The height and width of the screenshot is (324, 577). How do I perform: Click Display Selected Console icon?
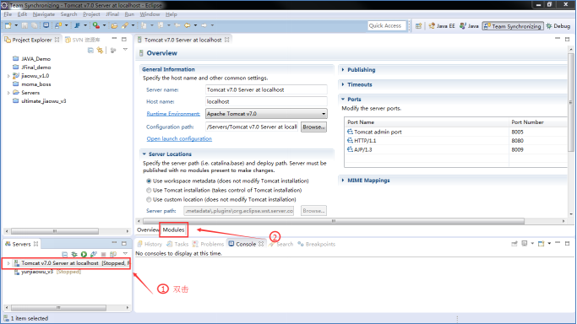tap(525, 244)
